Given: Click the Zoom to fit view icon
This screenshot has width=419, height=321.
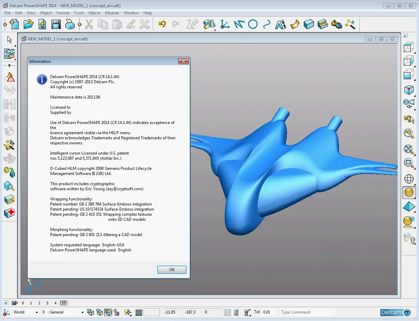Looking at the screenshot, I should 409,149.
